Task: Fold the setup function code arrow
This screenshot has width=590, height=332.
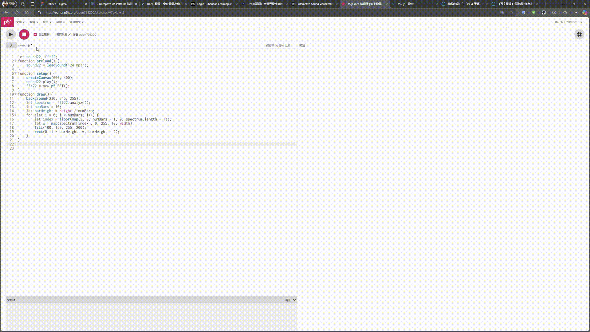Action: click(15, 73)
